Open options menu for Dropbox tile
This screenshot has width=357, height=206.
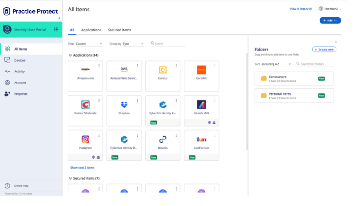point(137,101)
